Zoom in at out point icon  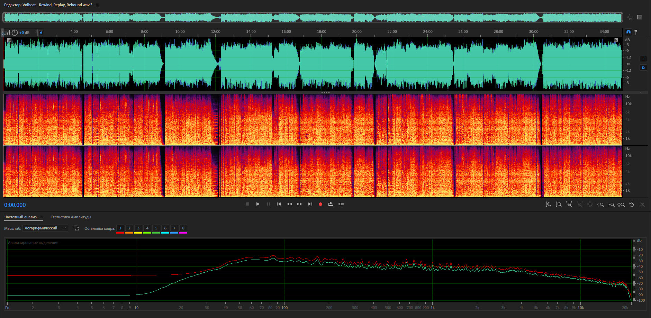(611, 205)
